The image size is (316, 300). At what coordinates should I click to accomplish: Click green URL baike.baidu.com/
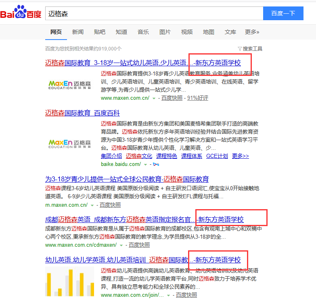point(121,164)
